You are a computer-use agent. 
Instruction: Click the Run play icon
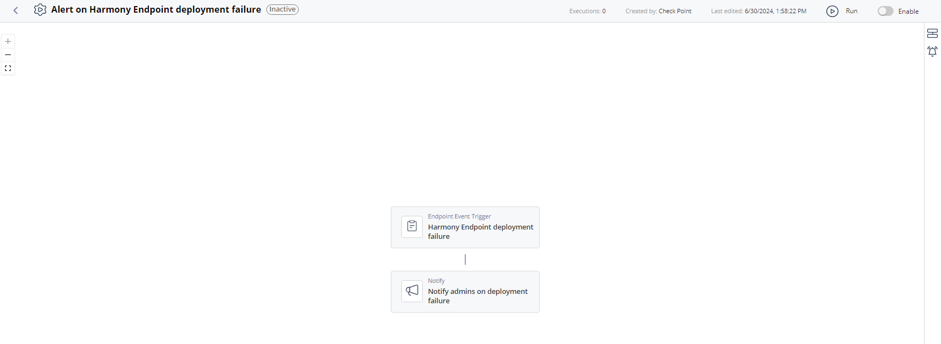coord(832,11)
